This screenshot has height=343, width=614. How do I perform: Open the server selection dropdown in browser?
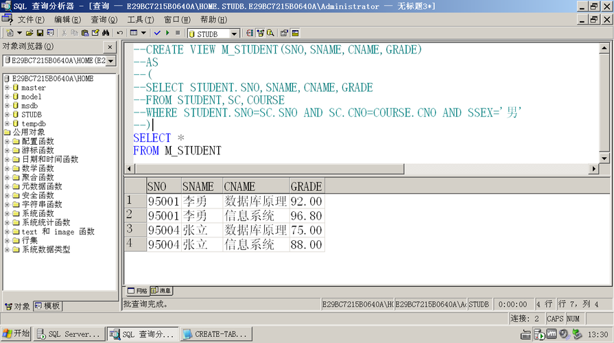(x=111, y=60)
